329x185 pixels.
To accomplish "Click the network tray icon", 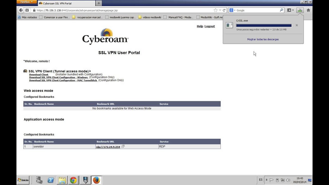I will (x=283, y=180).
